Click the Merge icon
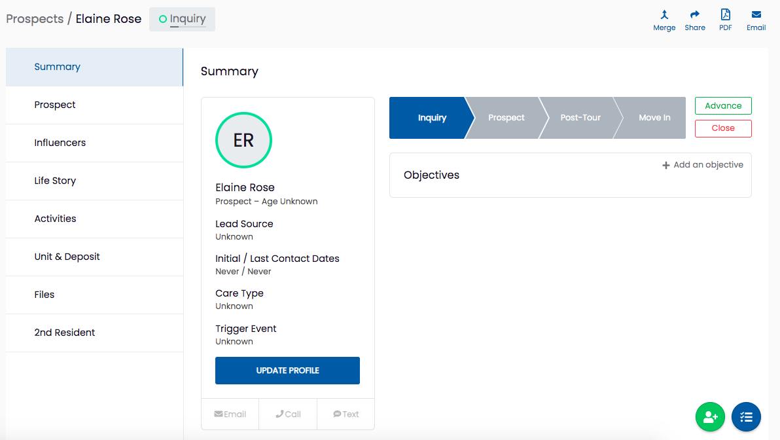The image size is (780, 440). pyautogui.click(x=664, y=15)
